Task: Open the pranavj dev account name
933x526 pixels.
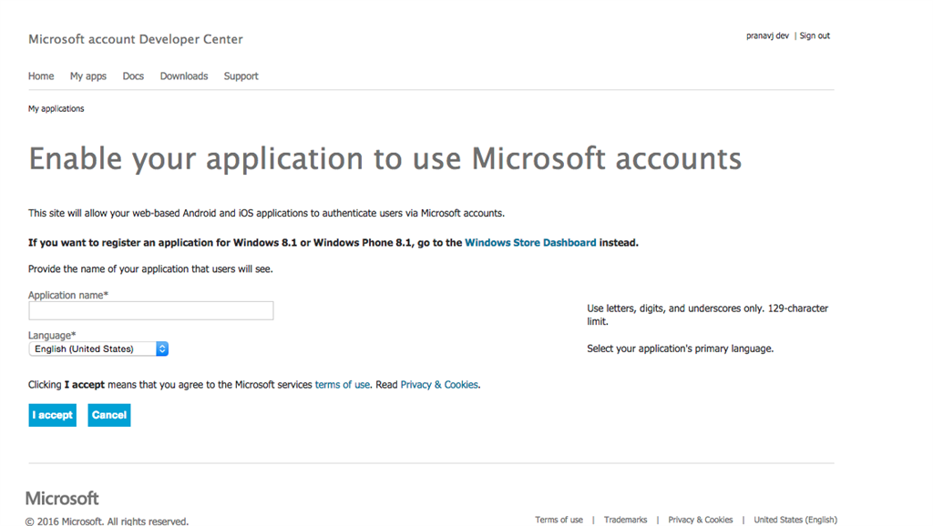Action: coord(767,36)
